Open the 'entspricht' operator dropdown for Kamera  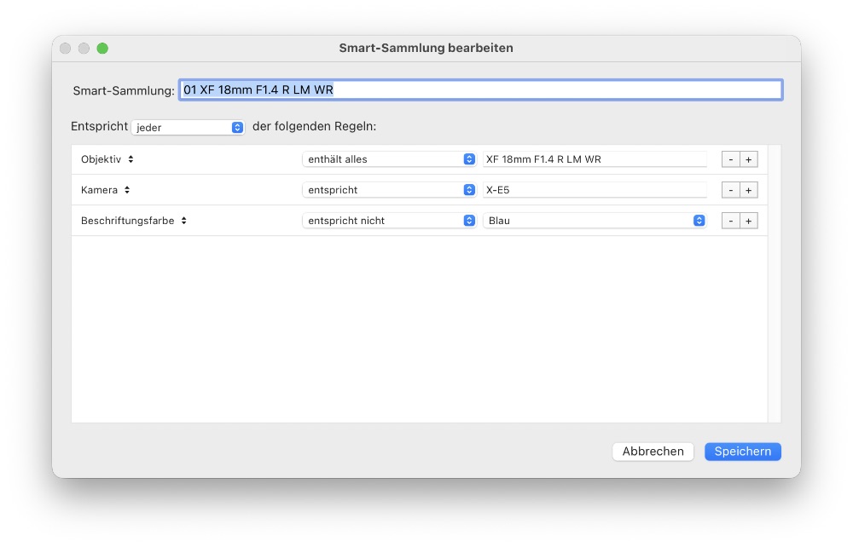[x=389, y=190]
